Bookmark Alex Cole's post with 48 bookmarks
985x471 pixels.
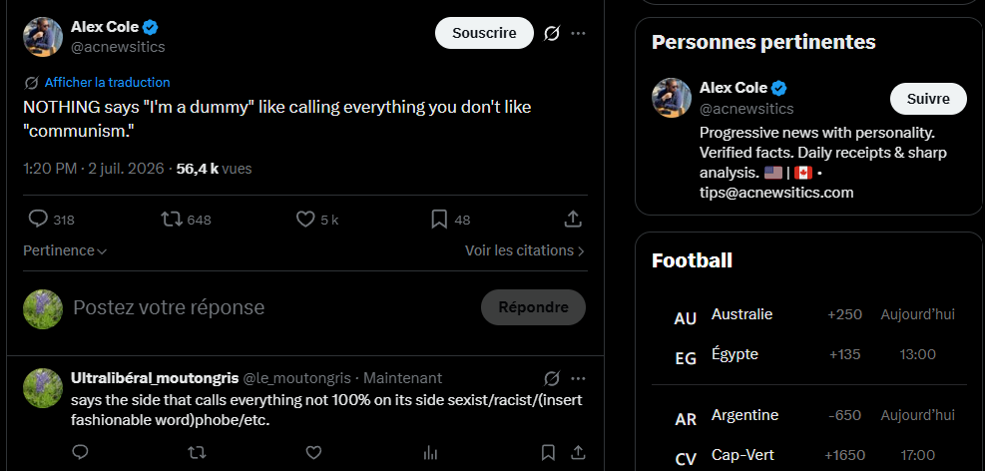click(450, 220)
